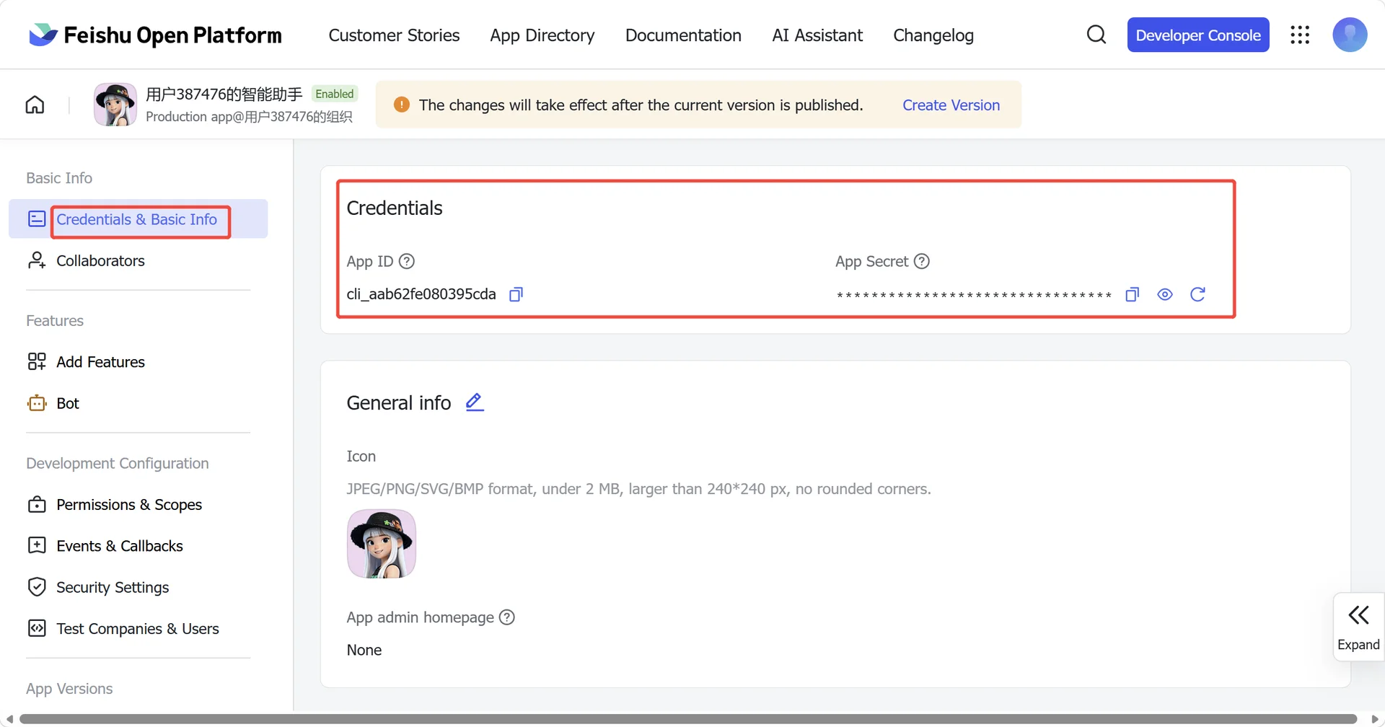Open App Directory
This screenshot has height=727, width=1385.
[542, 35]
